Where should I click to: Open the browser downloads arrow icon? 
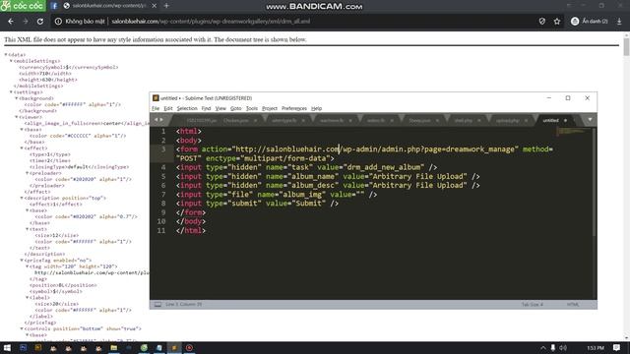[x=619, y=22]
